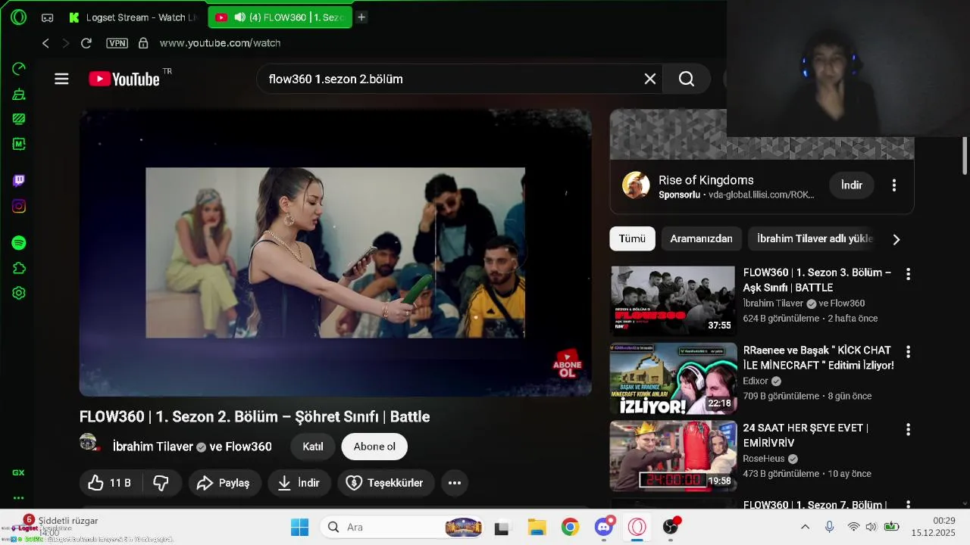
Task: Open options for 24 SAAT HER ŞEYE EVET
Action: (908, 429)
